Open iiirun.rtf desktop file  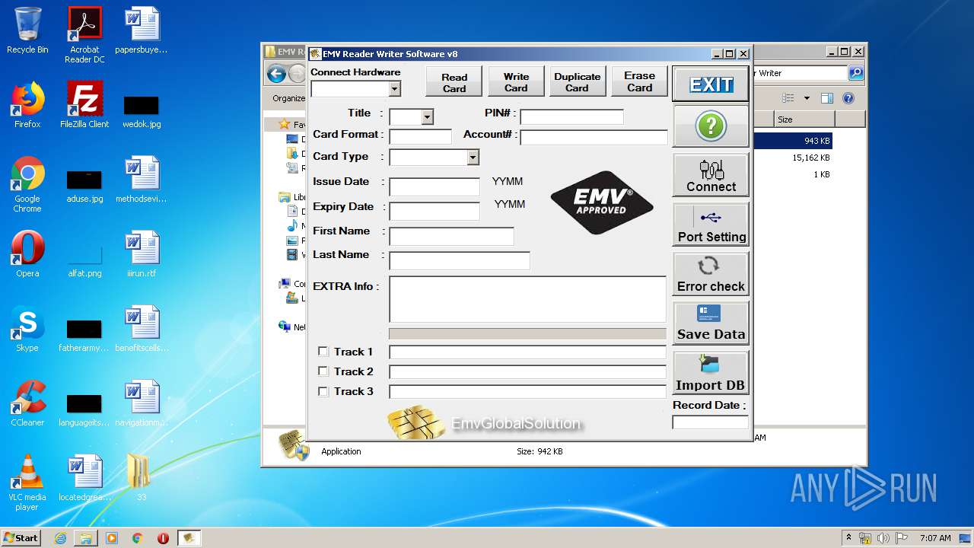click(142, 254)
